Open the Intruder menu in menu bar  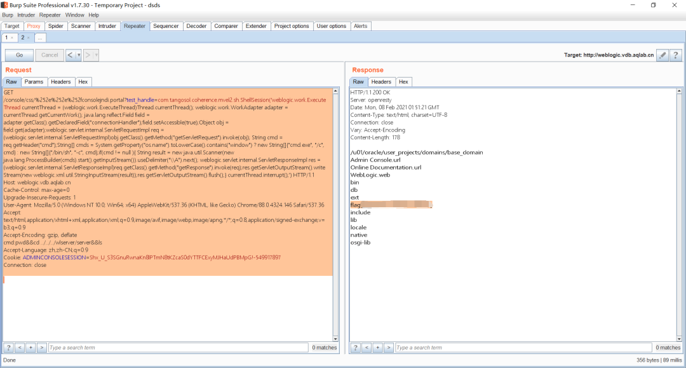[26, 15]
